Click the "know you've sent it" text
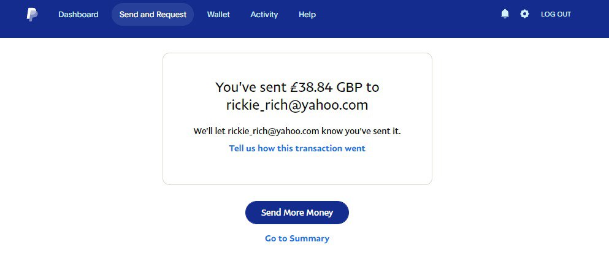The width and height of the screenshot is (609, 272). (x=361, y=130)
